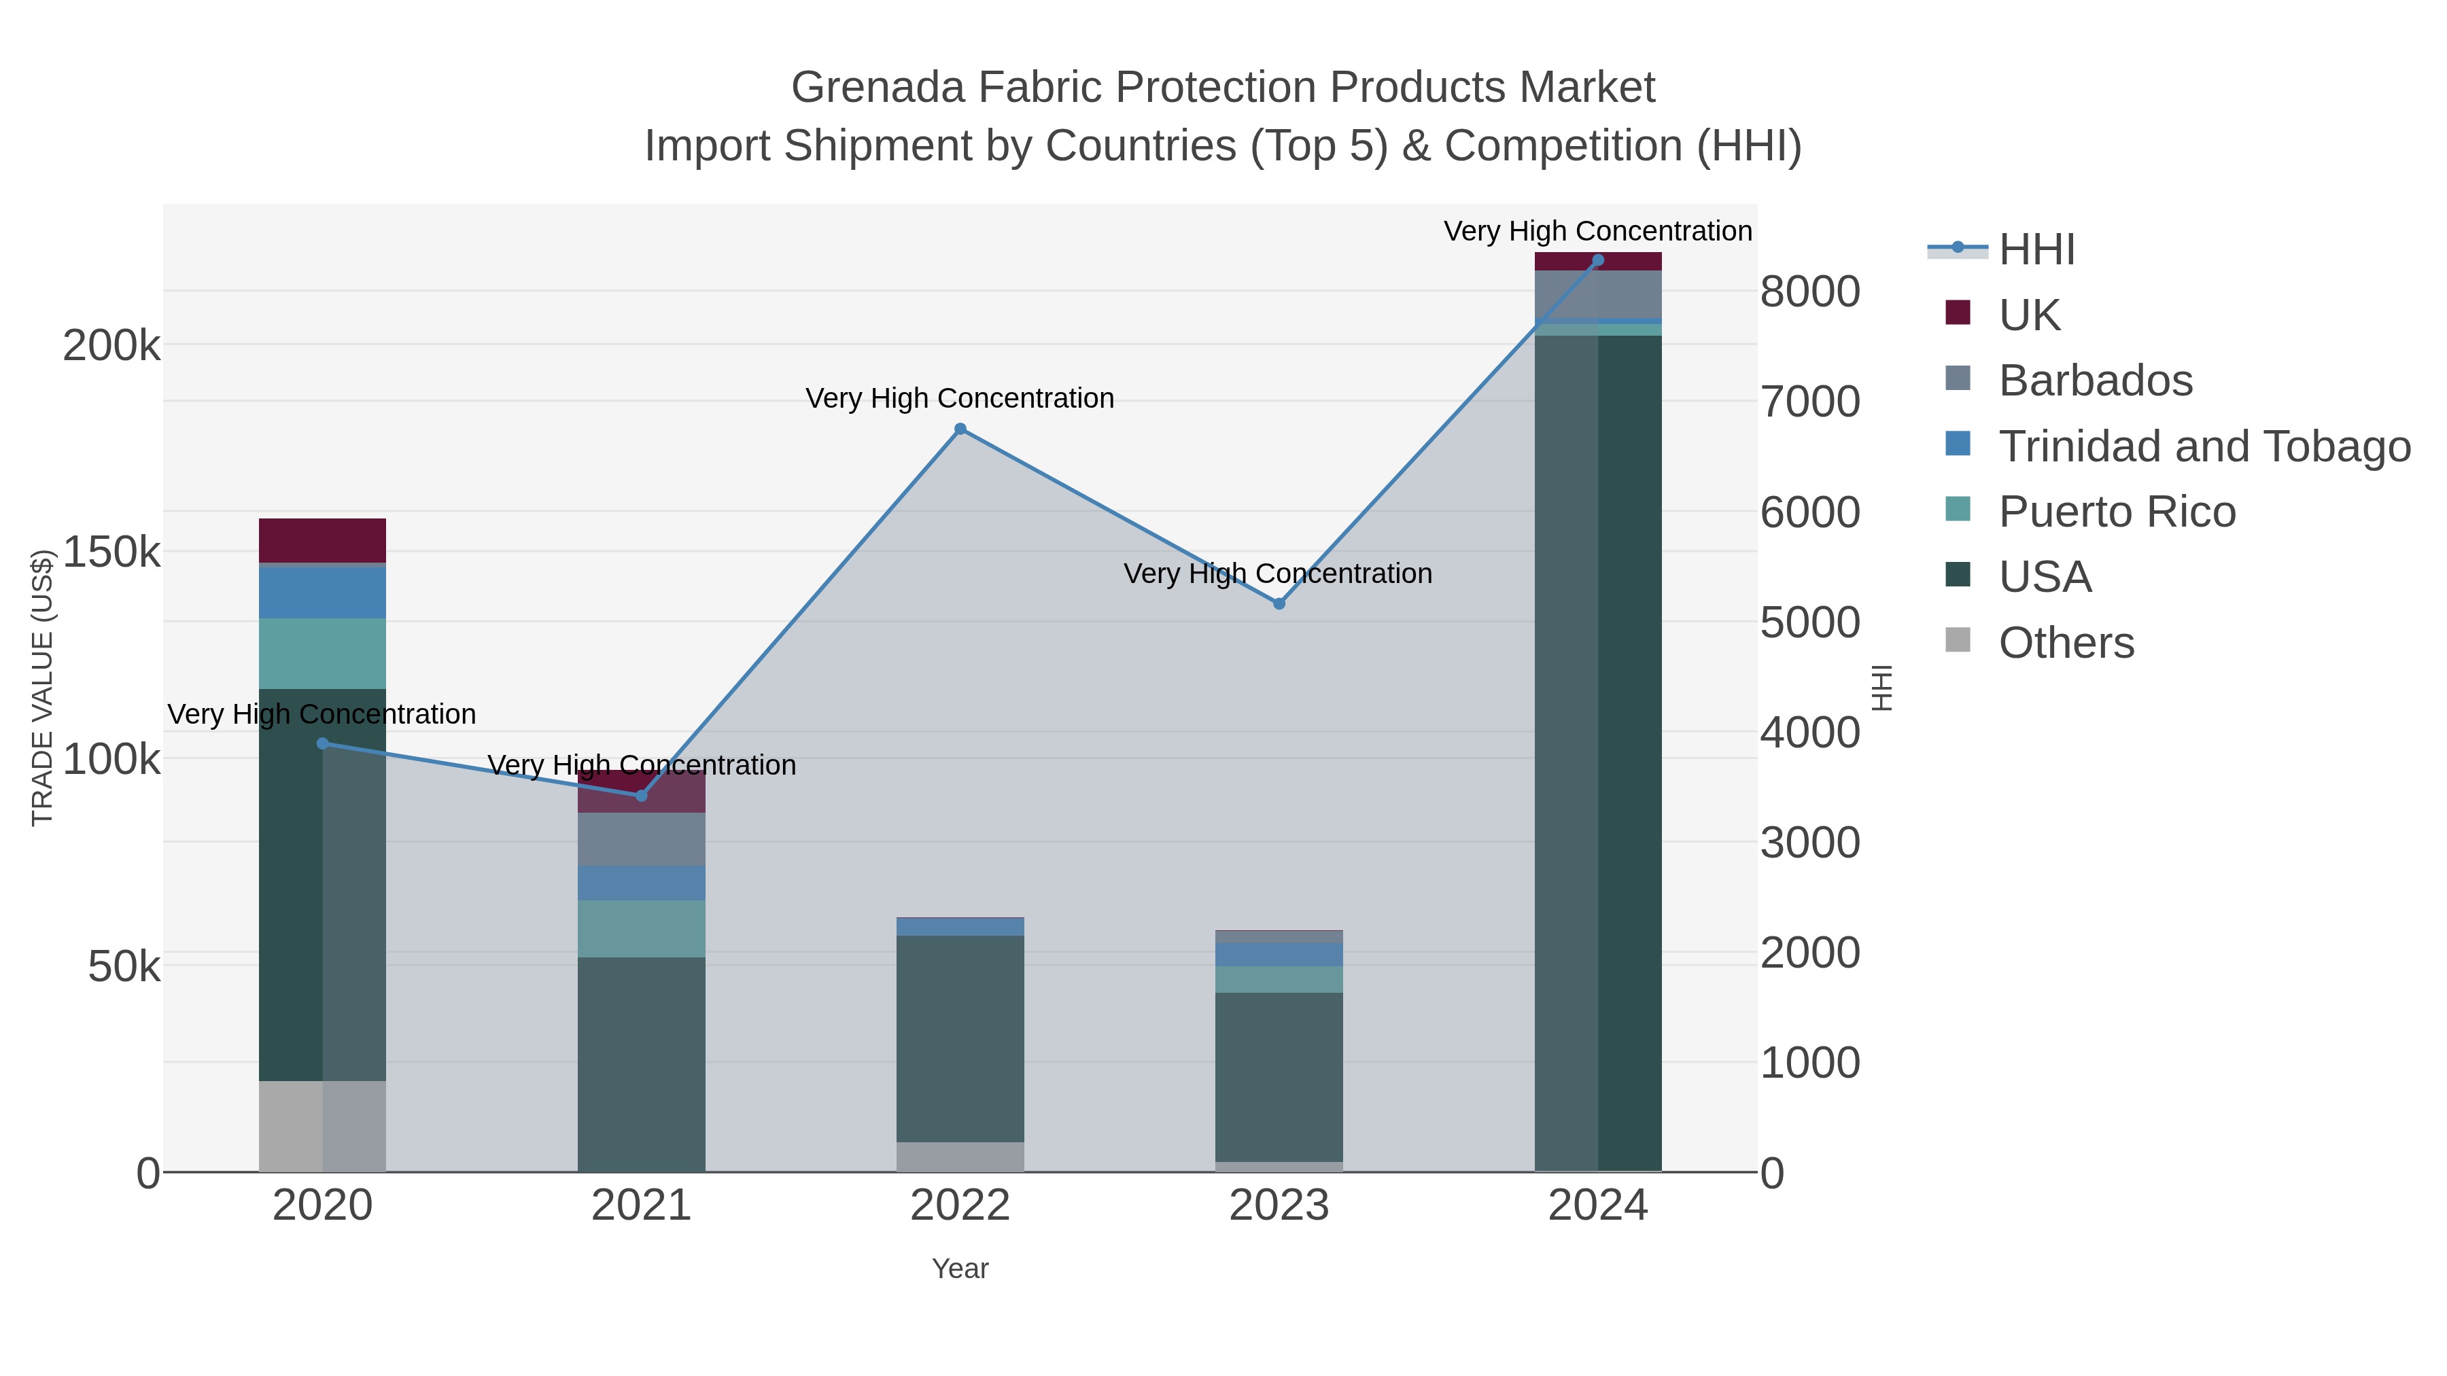2447x1376 pixels.
Task: Click the Trinidad and Tobago segment in 2020
Action: [323, 593]
